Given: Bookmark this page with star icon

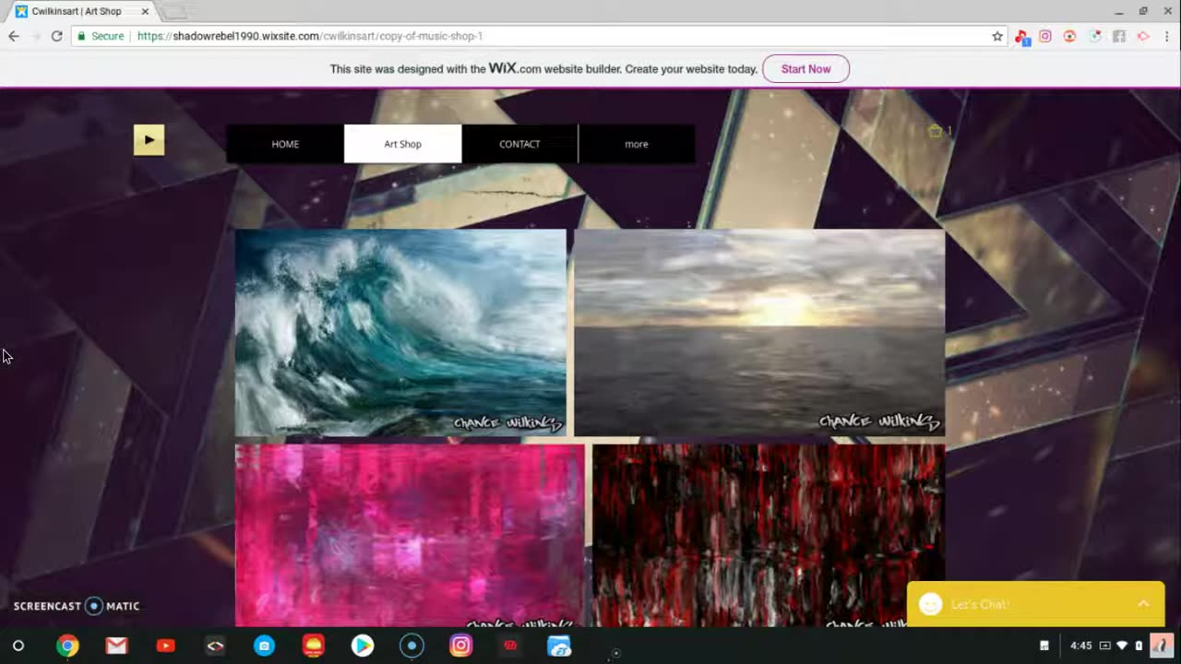Looking at the screenshot, I should [x=997, y=36].
